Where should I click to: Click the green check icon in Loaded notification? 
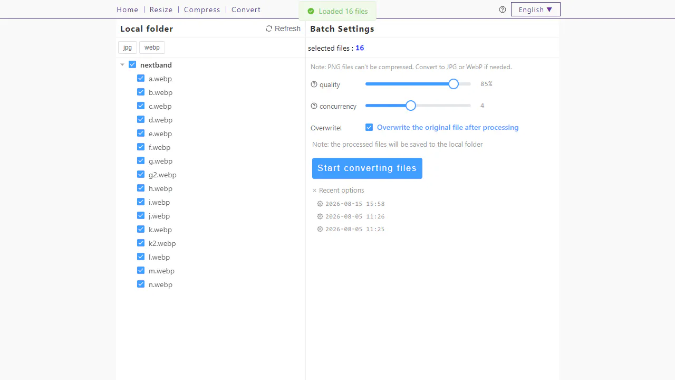click(311, 11)
